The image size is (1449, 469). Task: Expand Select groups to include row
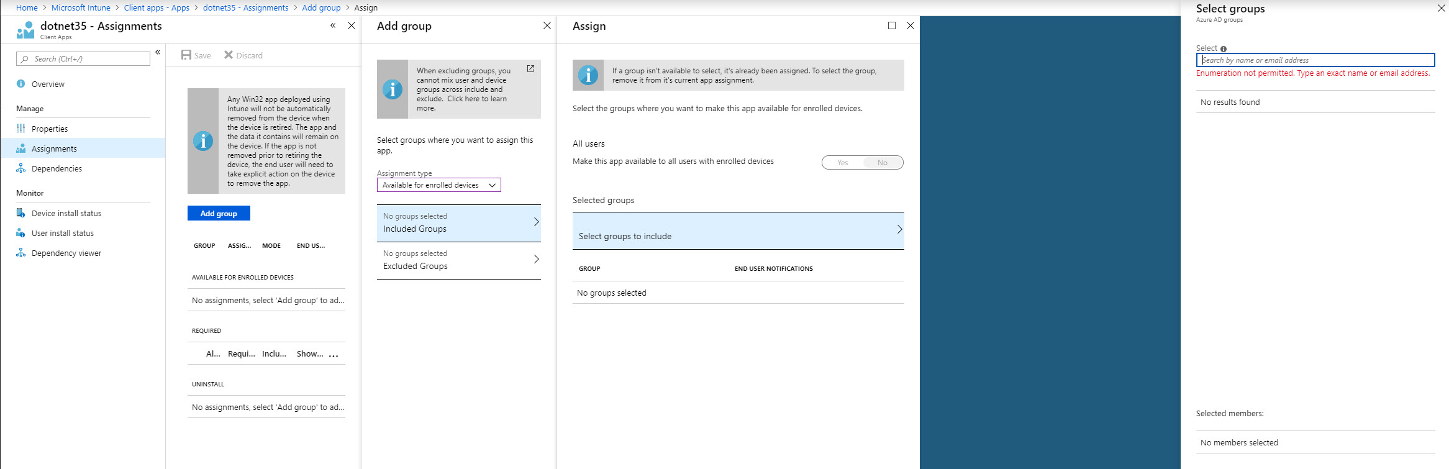click(738, 231)
